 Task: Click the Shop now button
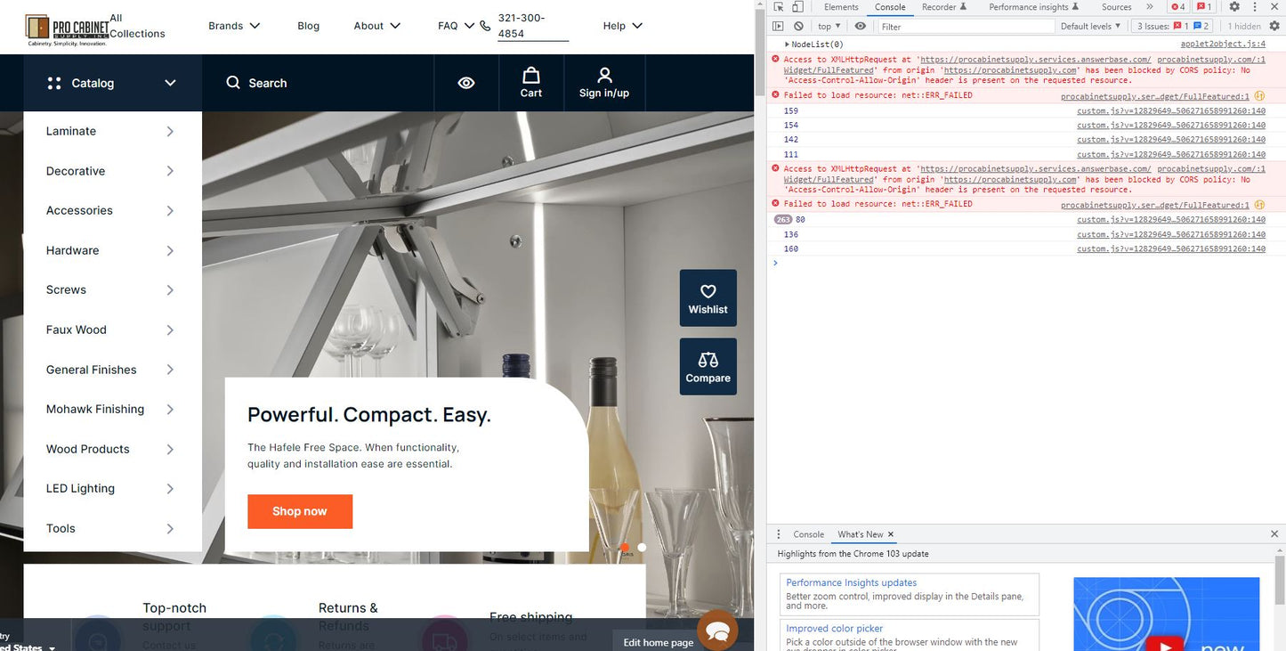(x=300, y=511)
